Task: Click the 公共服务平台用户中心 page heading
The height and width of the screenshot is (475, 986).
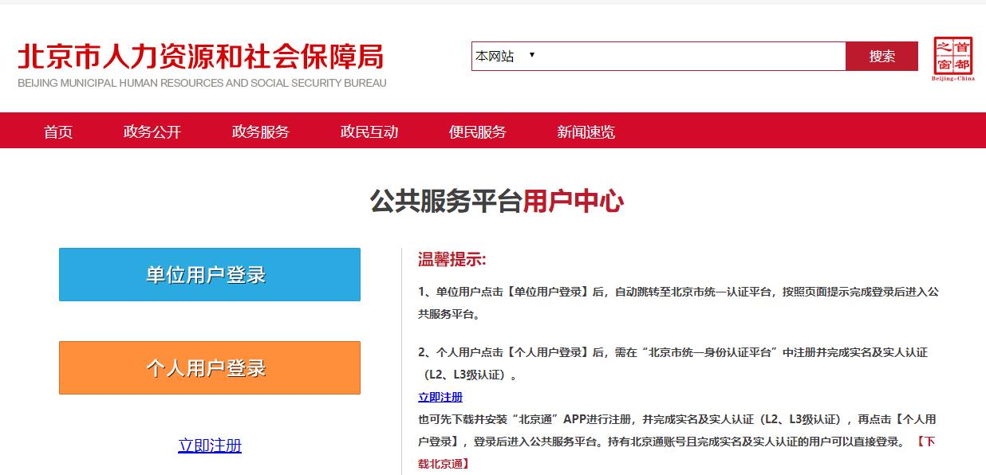Action: coord(496,202)
